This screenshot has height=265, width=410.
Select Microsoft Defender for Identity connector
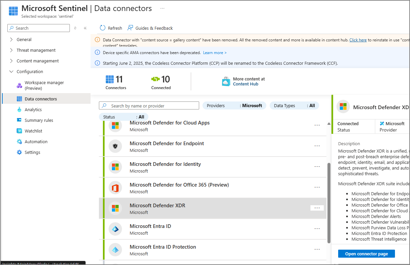[213, 167]
